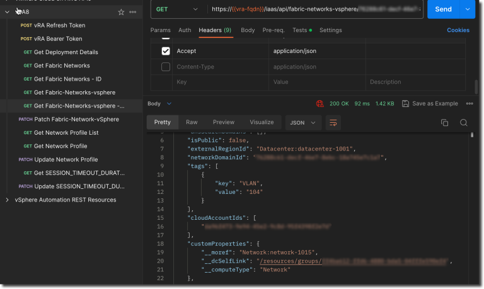Open response options ellipsis menu
The image size is (484, 289).
click(470, 104)
